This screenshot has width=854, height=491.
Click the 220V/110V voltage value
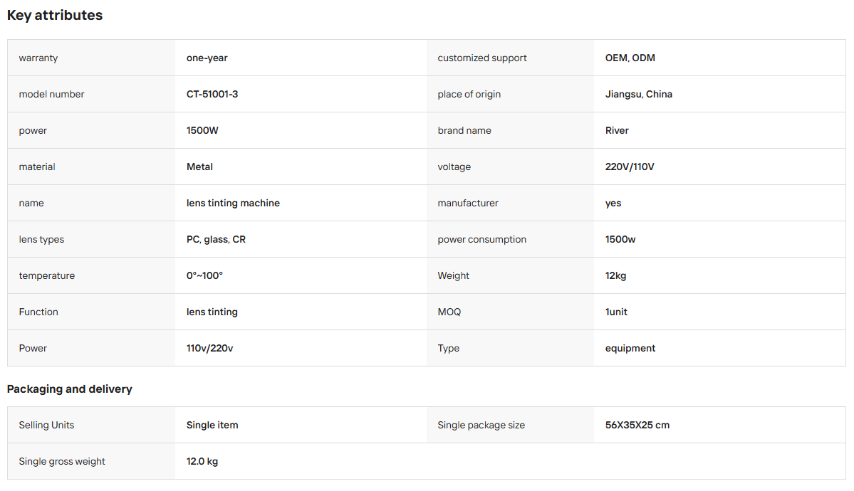(630, 167)
